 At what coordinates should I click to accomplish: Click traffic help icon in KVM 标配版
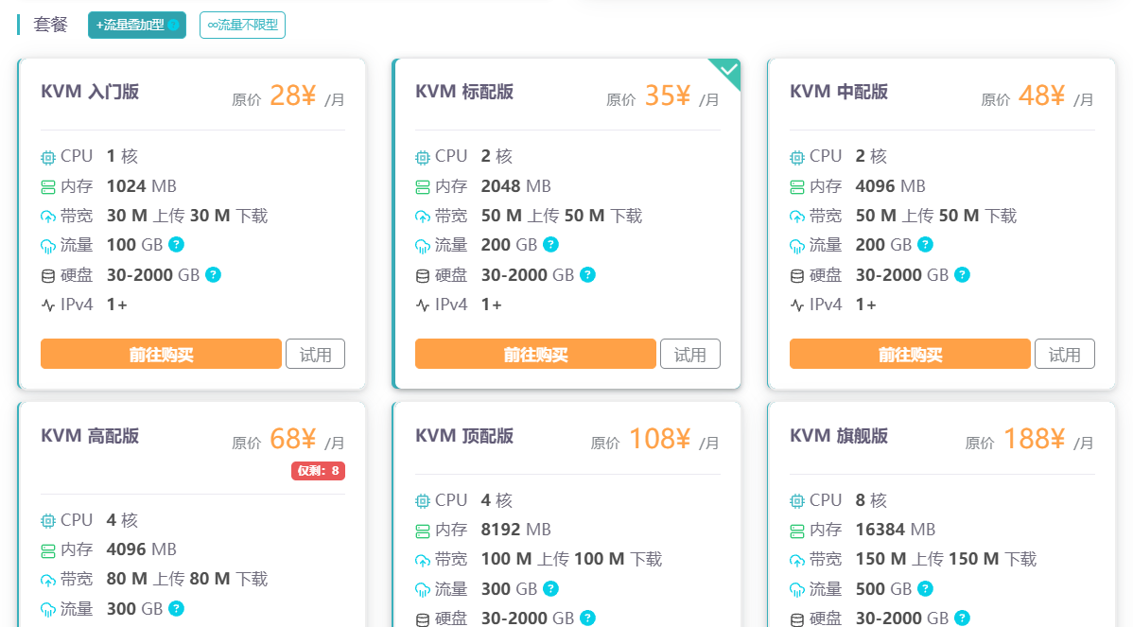point(550,245)
